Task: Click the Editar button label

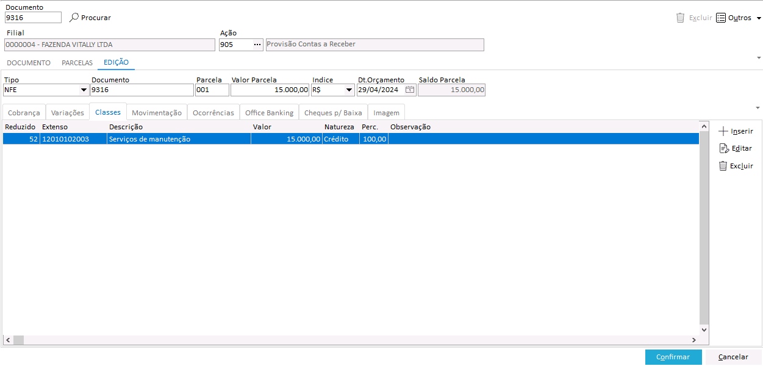Action: (742, 148)
